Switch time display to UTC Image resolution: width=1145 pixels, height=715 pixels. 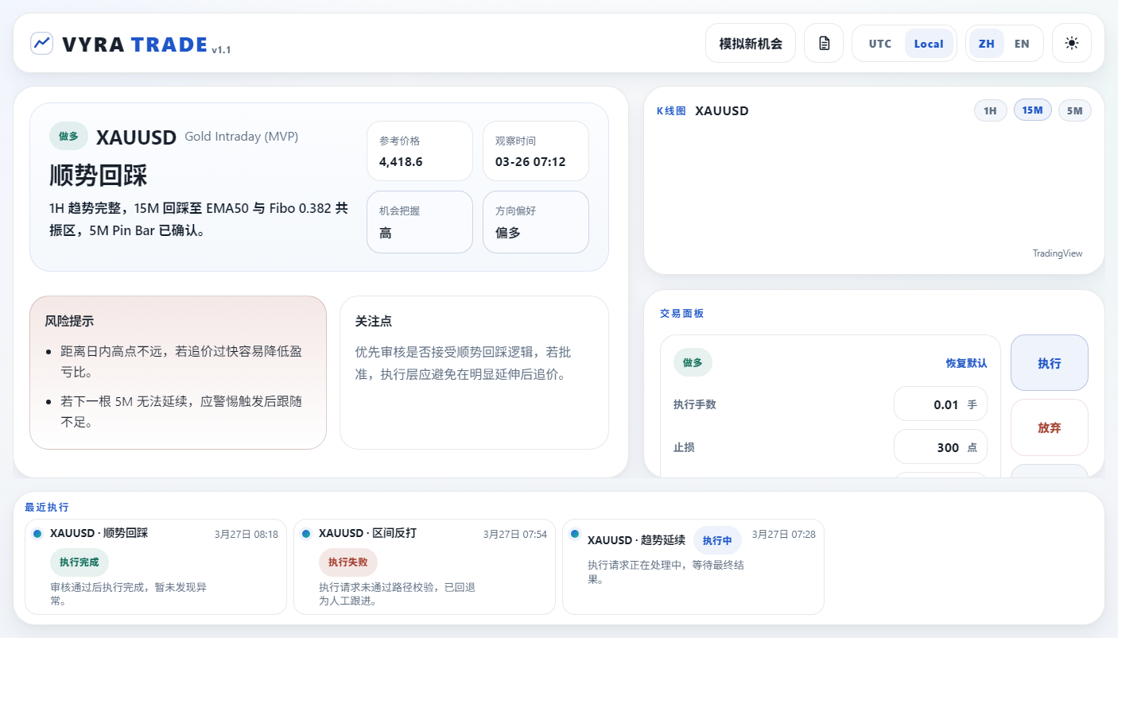879,44
